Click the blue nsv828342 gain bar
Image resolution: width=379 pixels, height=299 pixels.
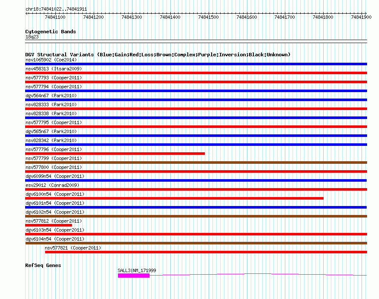tap(196, 145)
